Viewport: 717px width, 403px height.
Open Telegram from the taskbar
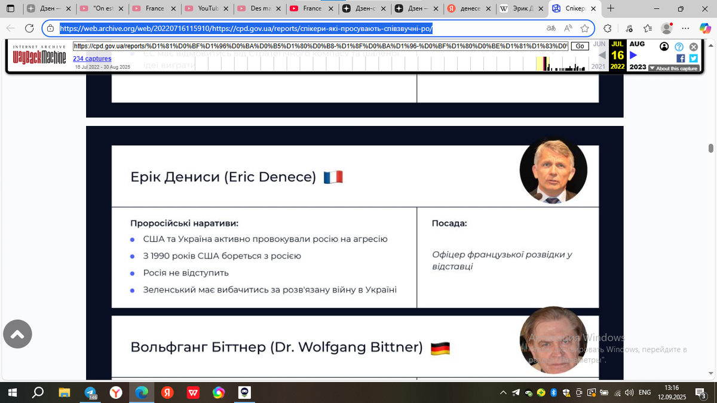pyautogui.click(x=90, y=392)
